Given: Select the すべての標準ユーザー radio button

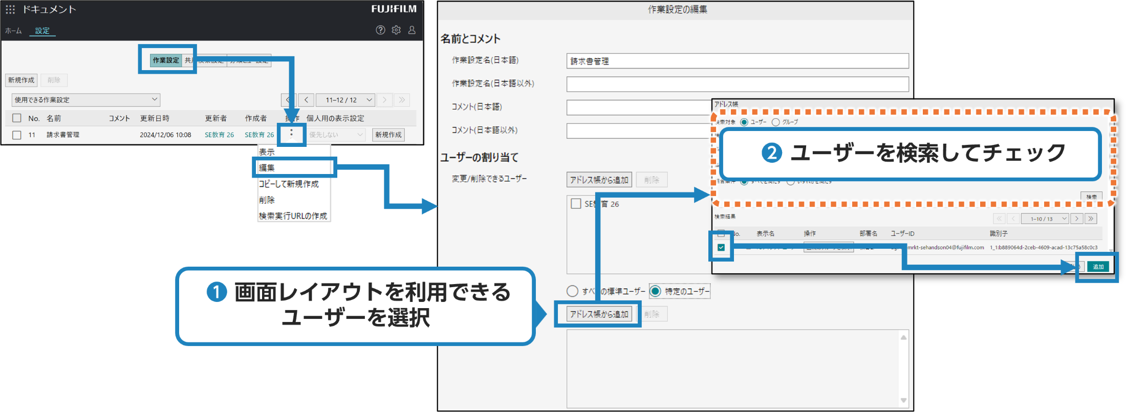Looking at the screenshot, I should pyautogui.click(x=572, y=291).
